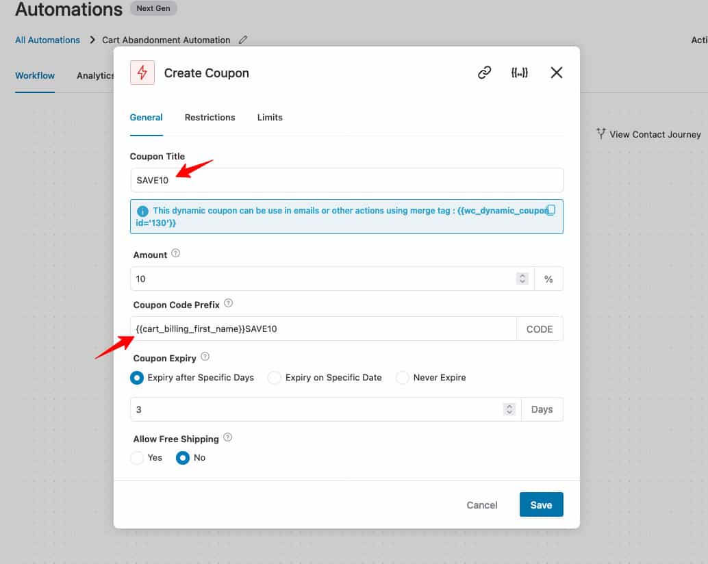Click the pencil icon beside Cart Abandonment Automation
This screenshot has height=564, width=708.
click(x=243, y=40)
